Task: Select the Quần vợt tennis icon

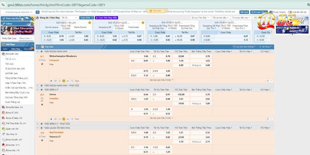Action: point(3,129)
